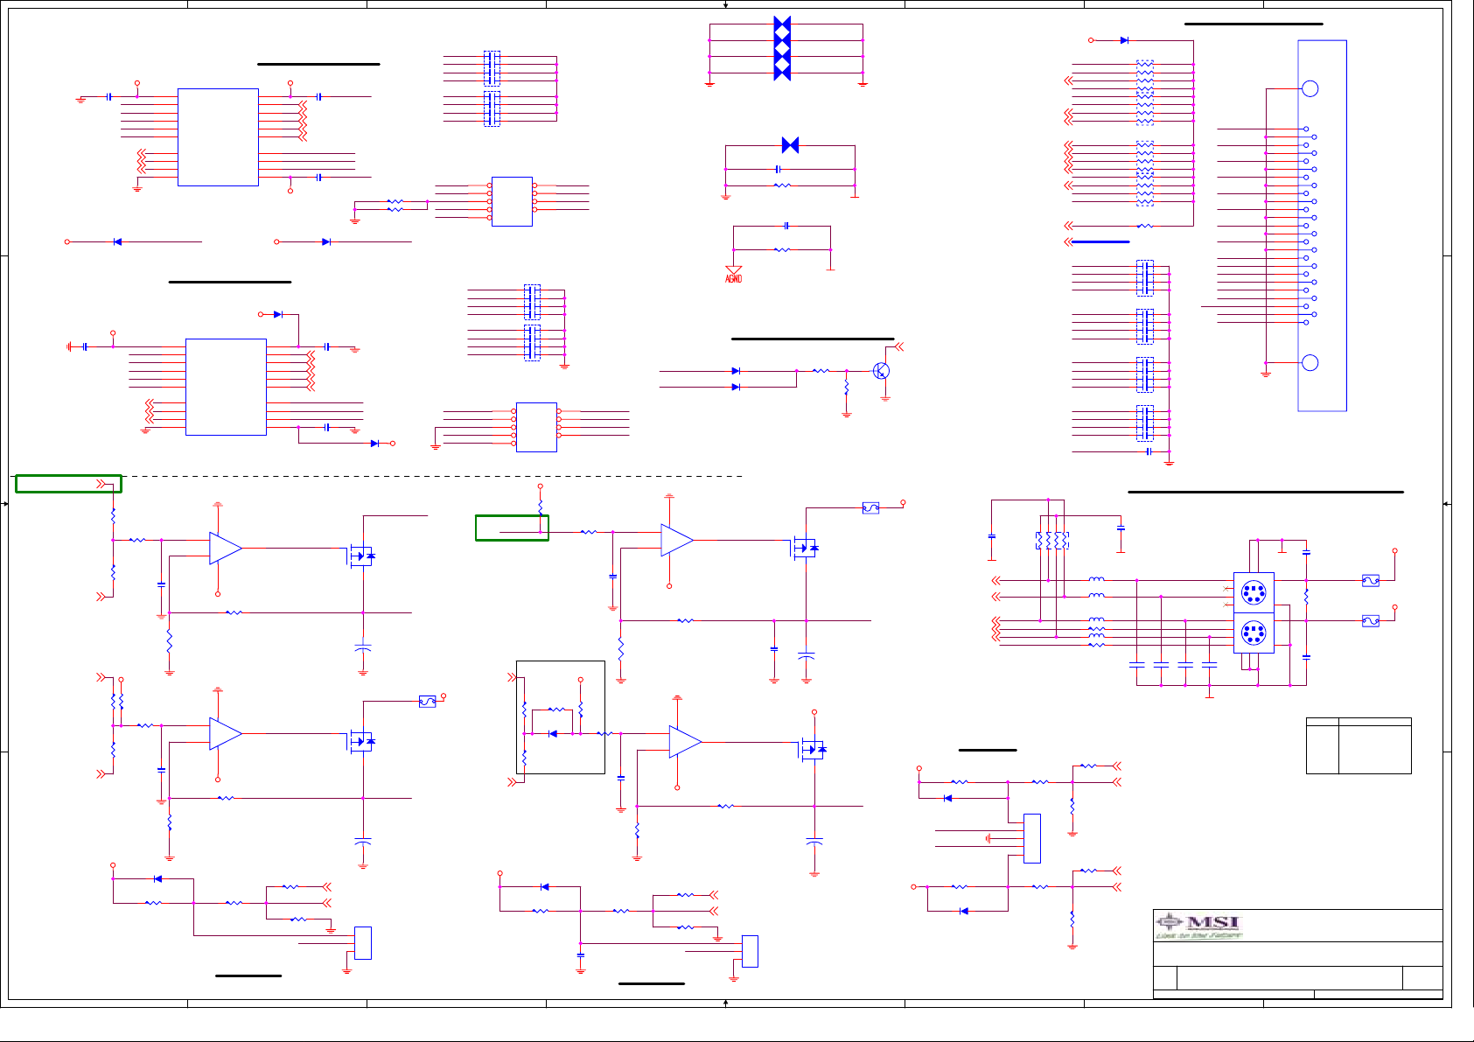Click the AGND ground symbol label
This screenshot has height=1042, width=1474.
coord(733,279)
